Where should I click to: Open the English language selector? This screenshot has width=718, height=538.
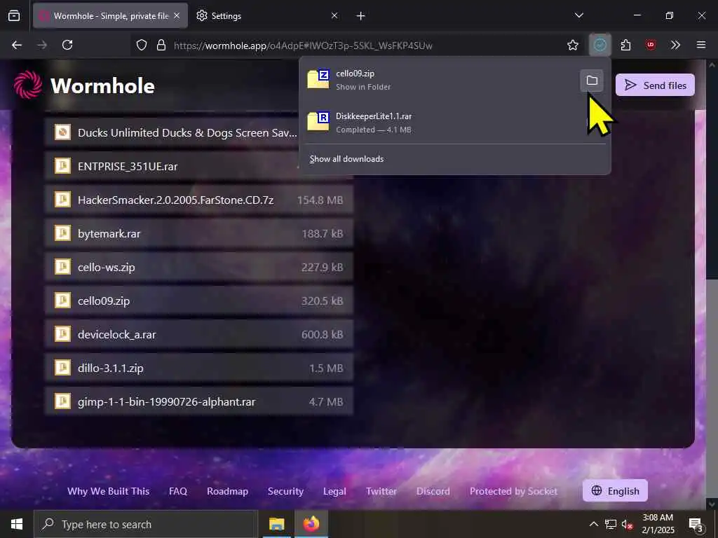615,491
